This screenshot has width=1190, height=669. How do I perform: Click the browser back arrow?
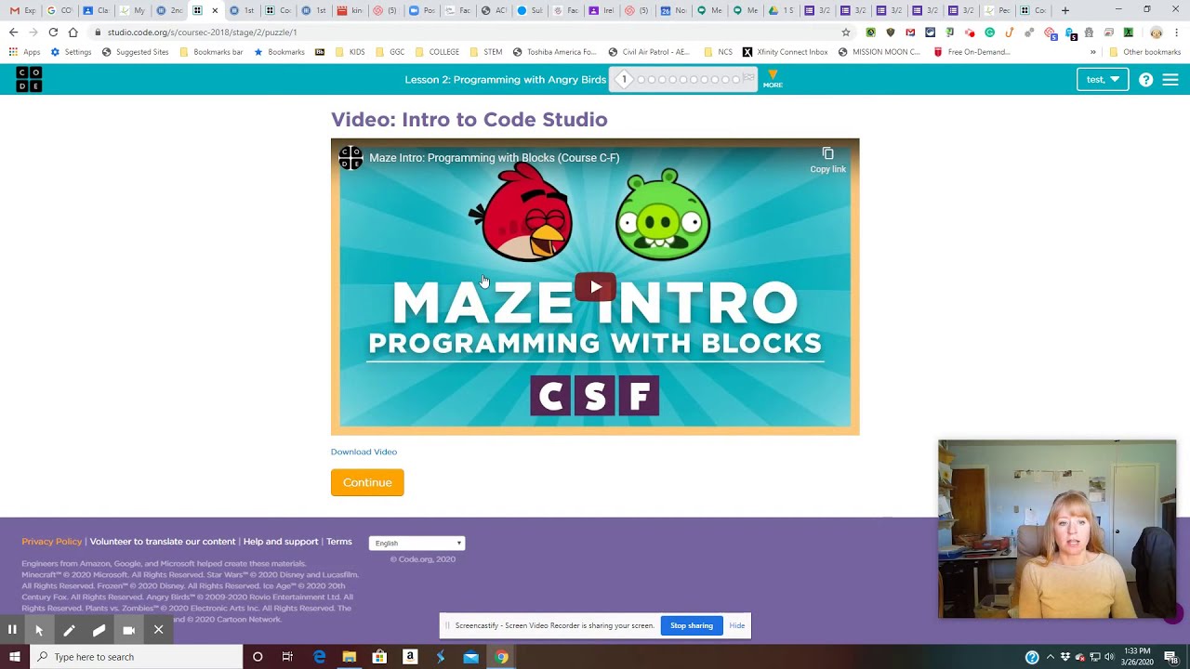(x=13, y=32)
